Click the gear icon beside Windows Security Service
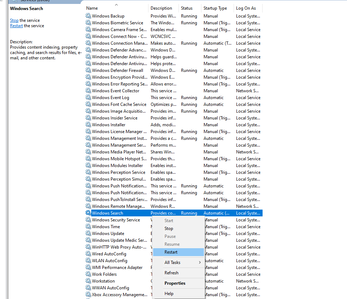This screenshot has height=299, width=347. tap(88, 220)
